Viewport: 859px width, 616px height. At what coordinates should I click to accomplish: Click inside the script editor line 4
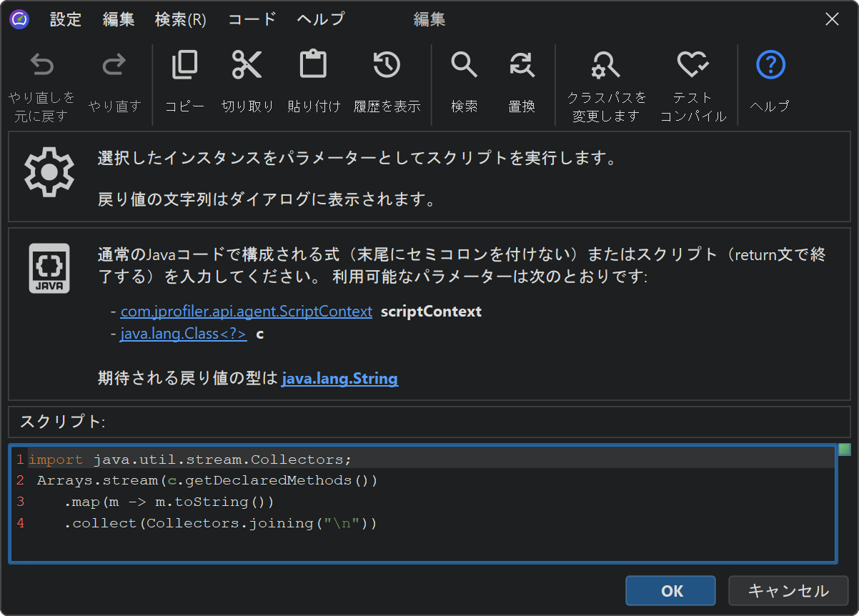coord(220,524)
